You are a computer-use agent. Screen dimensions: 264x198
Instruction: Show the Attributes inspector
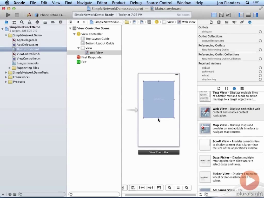pos(234,22)
